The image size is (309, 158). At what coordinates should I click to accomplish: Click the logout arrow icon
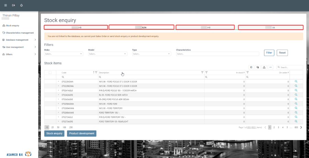tap(13, 5)
